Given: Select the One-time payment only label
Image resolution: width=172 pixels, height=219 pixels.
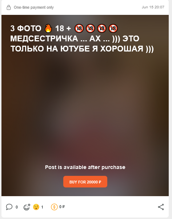Looking at the screenshot, I should [x=34, y=7].
